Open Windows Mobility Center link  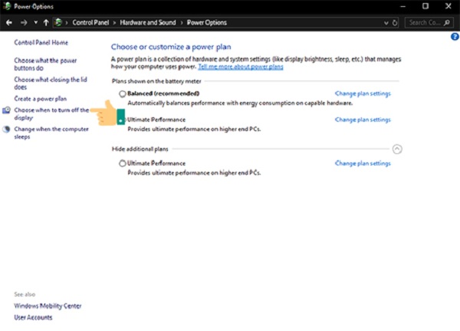(48, 306)
